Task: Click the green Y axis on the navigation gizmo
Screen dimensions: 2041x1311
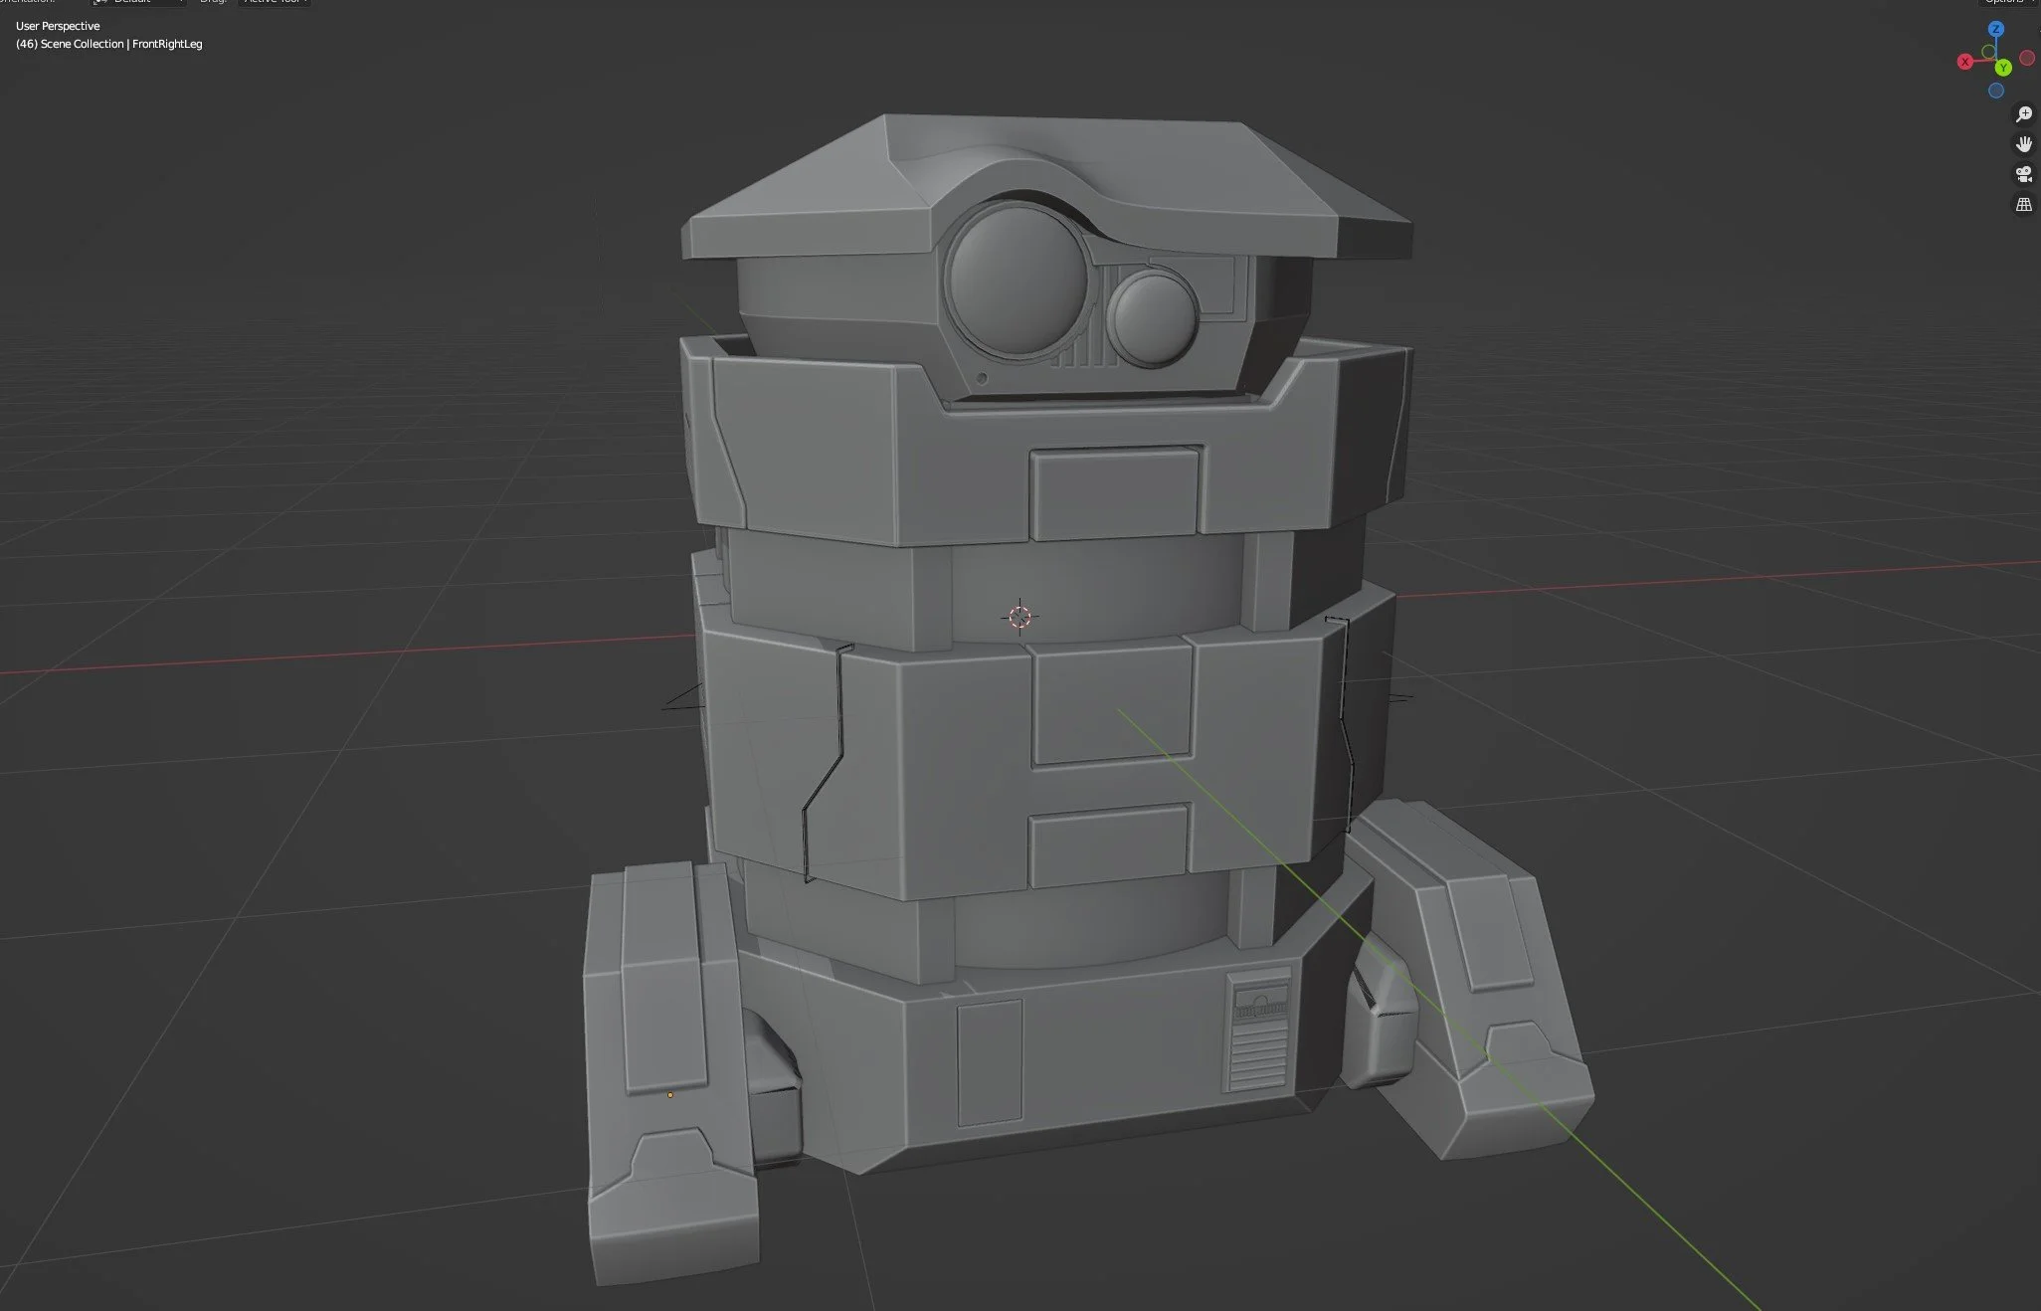Action: pos(2003,68)
